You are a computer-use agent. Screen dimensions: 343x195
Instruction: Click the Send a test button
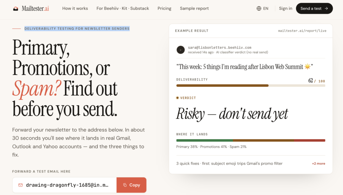coord(314,8)
